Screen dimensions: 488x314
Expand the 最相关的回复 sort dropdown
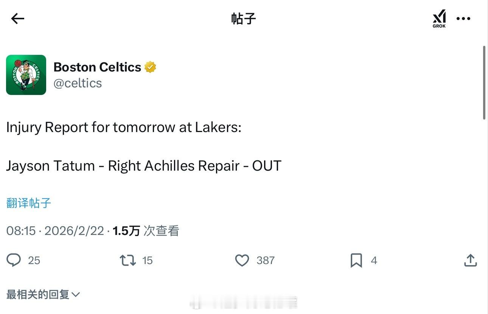(38, 294)
